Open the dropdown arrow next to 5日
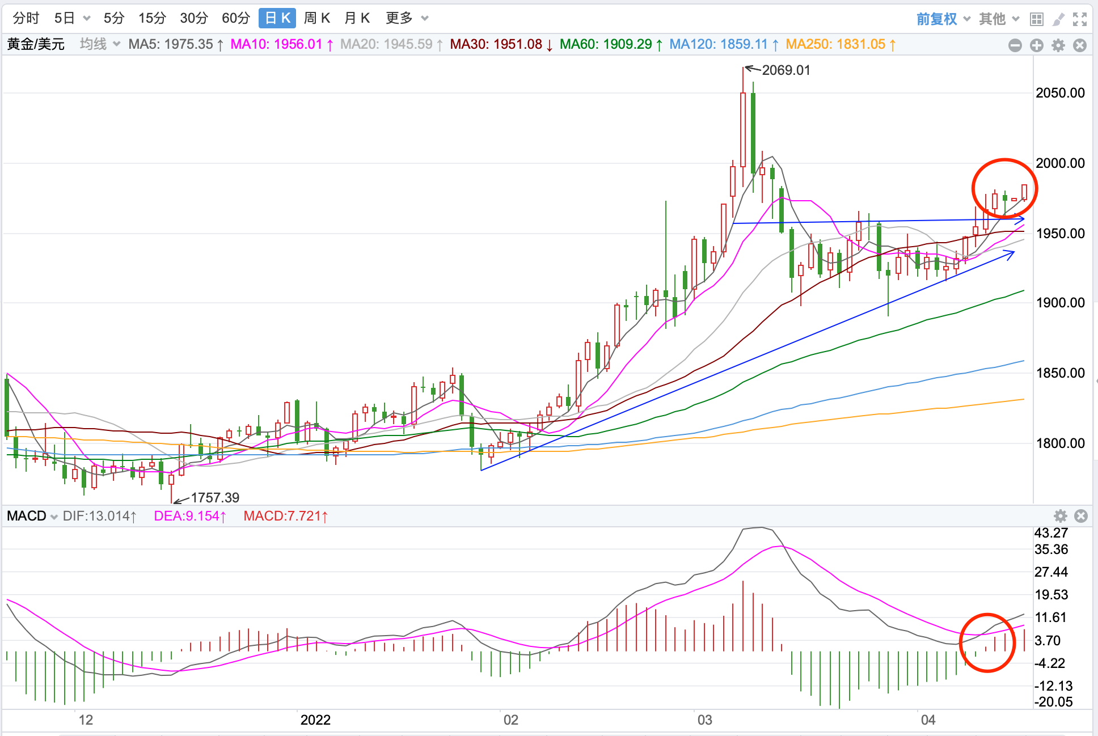Screen dimensions: 1098x736 [x=87, y=19]
